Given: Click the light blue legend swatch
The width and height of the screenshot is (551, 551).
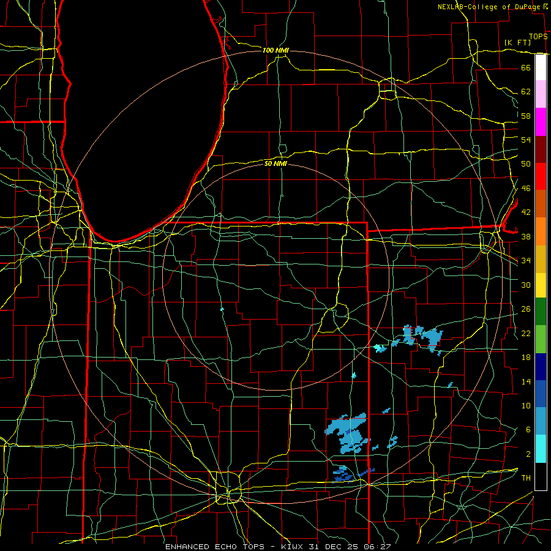Looking at the screenshot, I should tap(541, 421).
